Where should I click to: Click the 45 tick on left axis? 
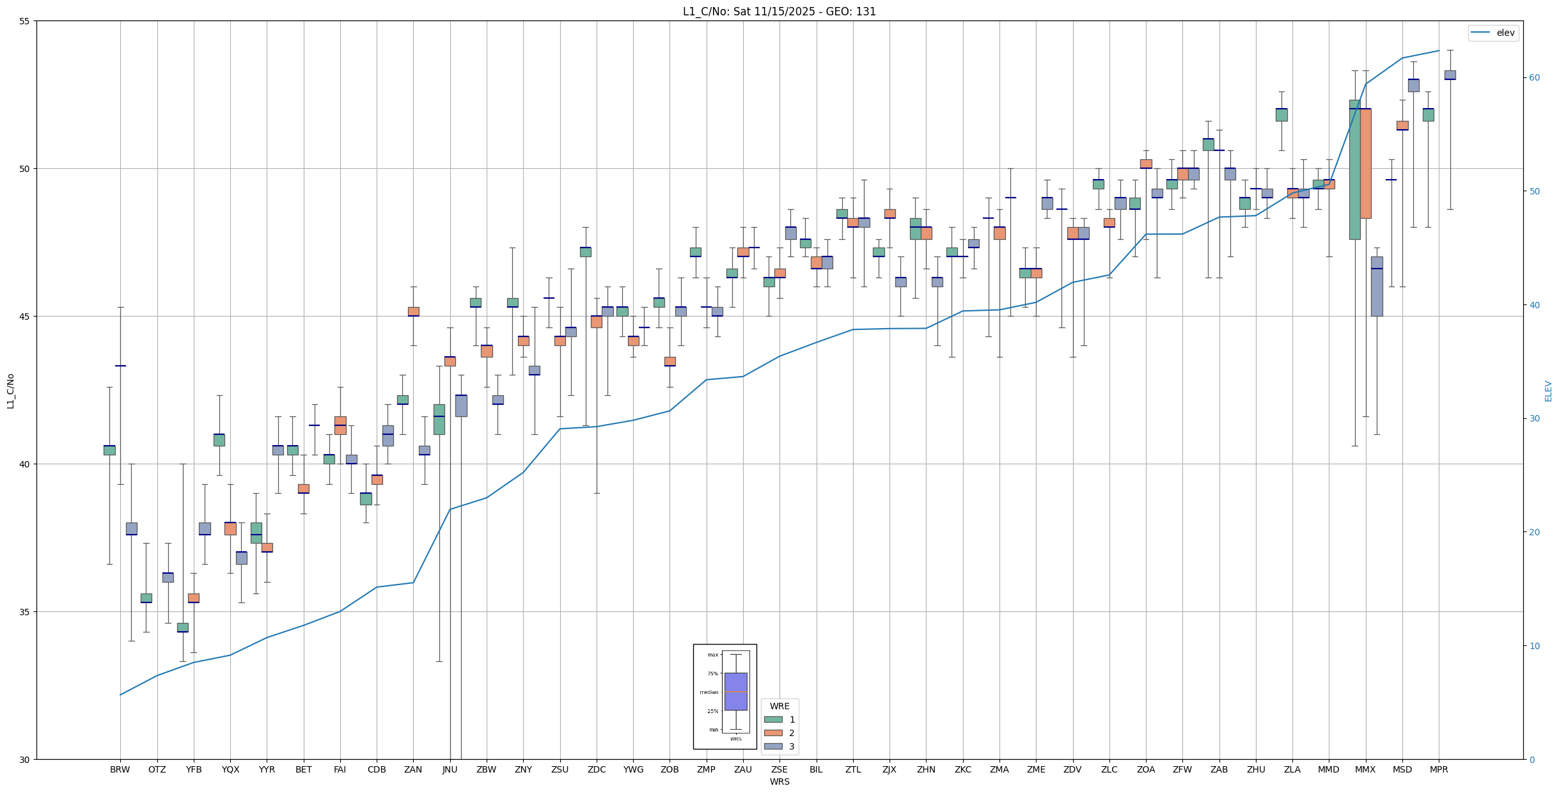click(25, 317)
